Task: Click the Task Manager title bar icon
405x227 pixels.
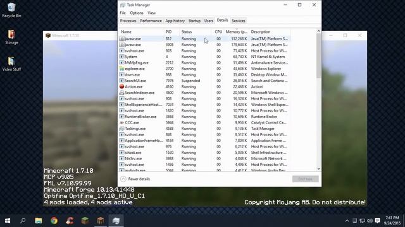Action: [123, 5]
